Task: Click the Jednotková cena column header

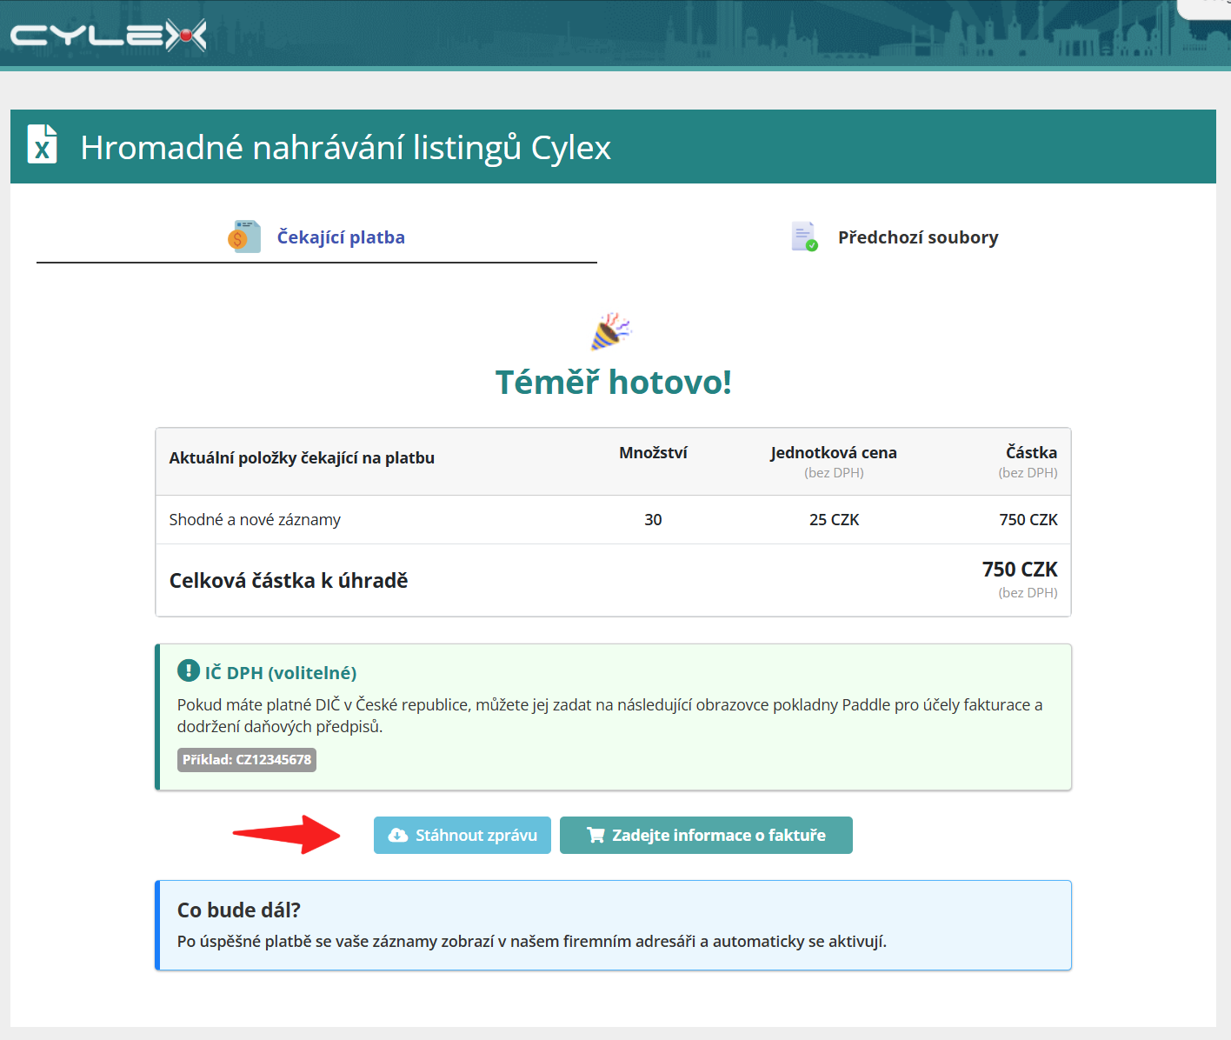Action: click(834, 452)
